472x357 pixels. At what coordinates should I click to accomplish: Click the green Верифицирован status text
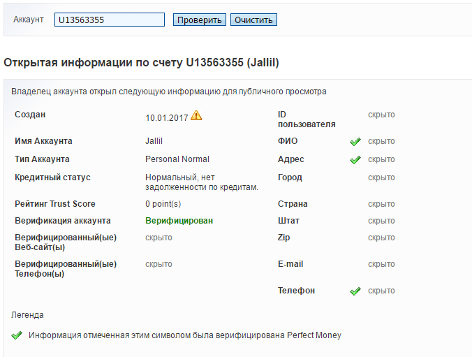pos(179,221)
